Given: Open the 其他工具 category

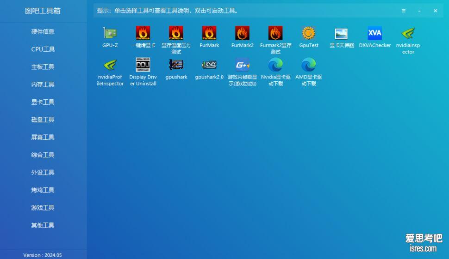Looking at the screenshot, I should (43, 225).
